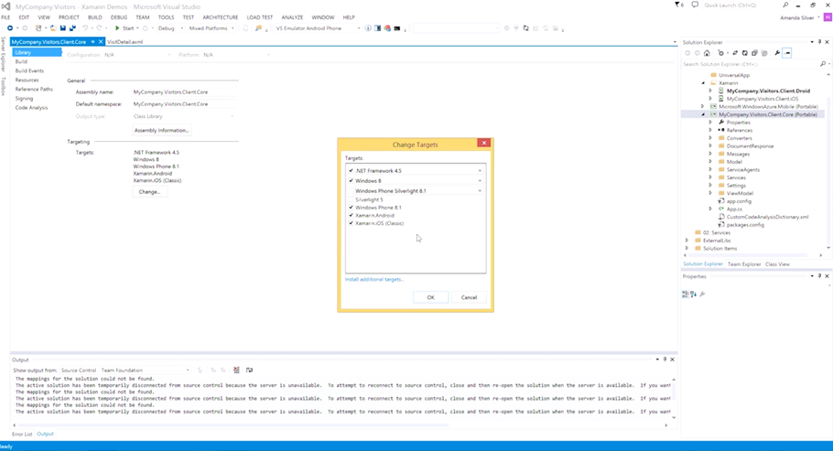Open the Show output from dropdown

coord(124,370)
